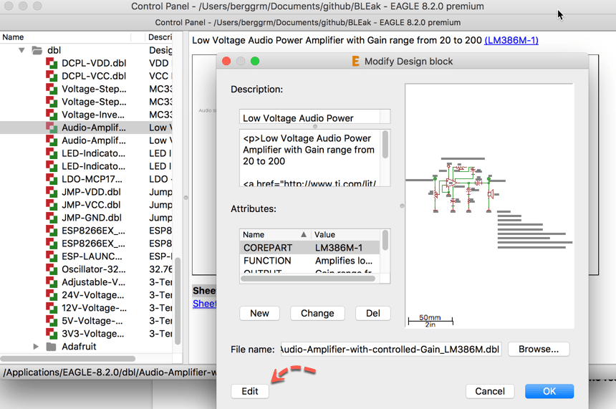Click the Oscillator-32... design block icon

click(52, 269)
